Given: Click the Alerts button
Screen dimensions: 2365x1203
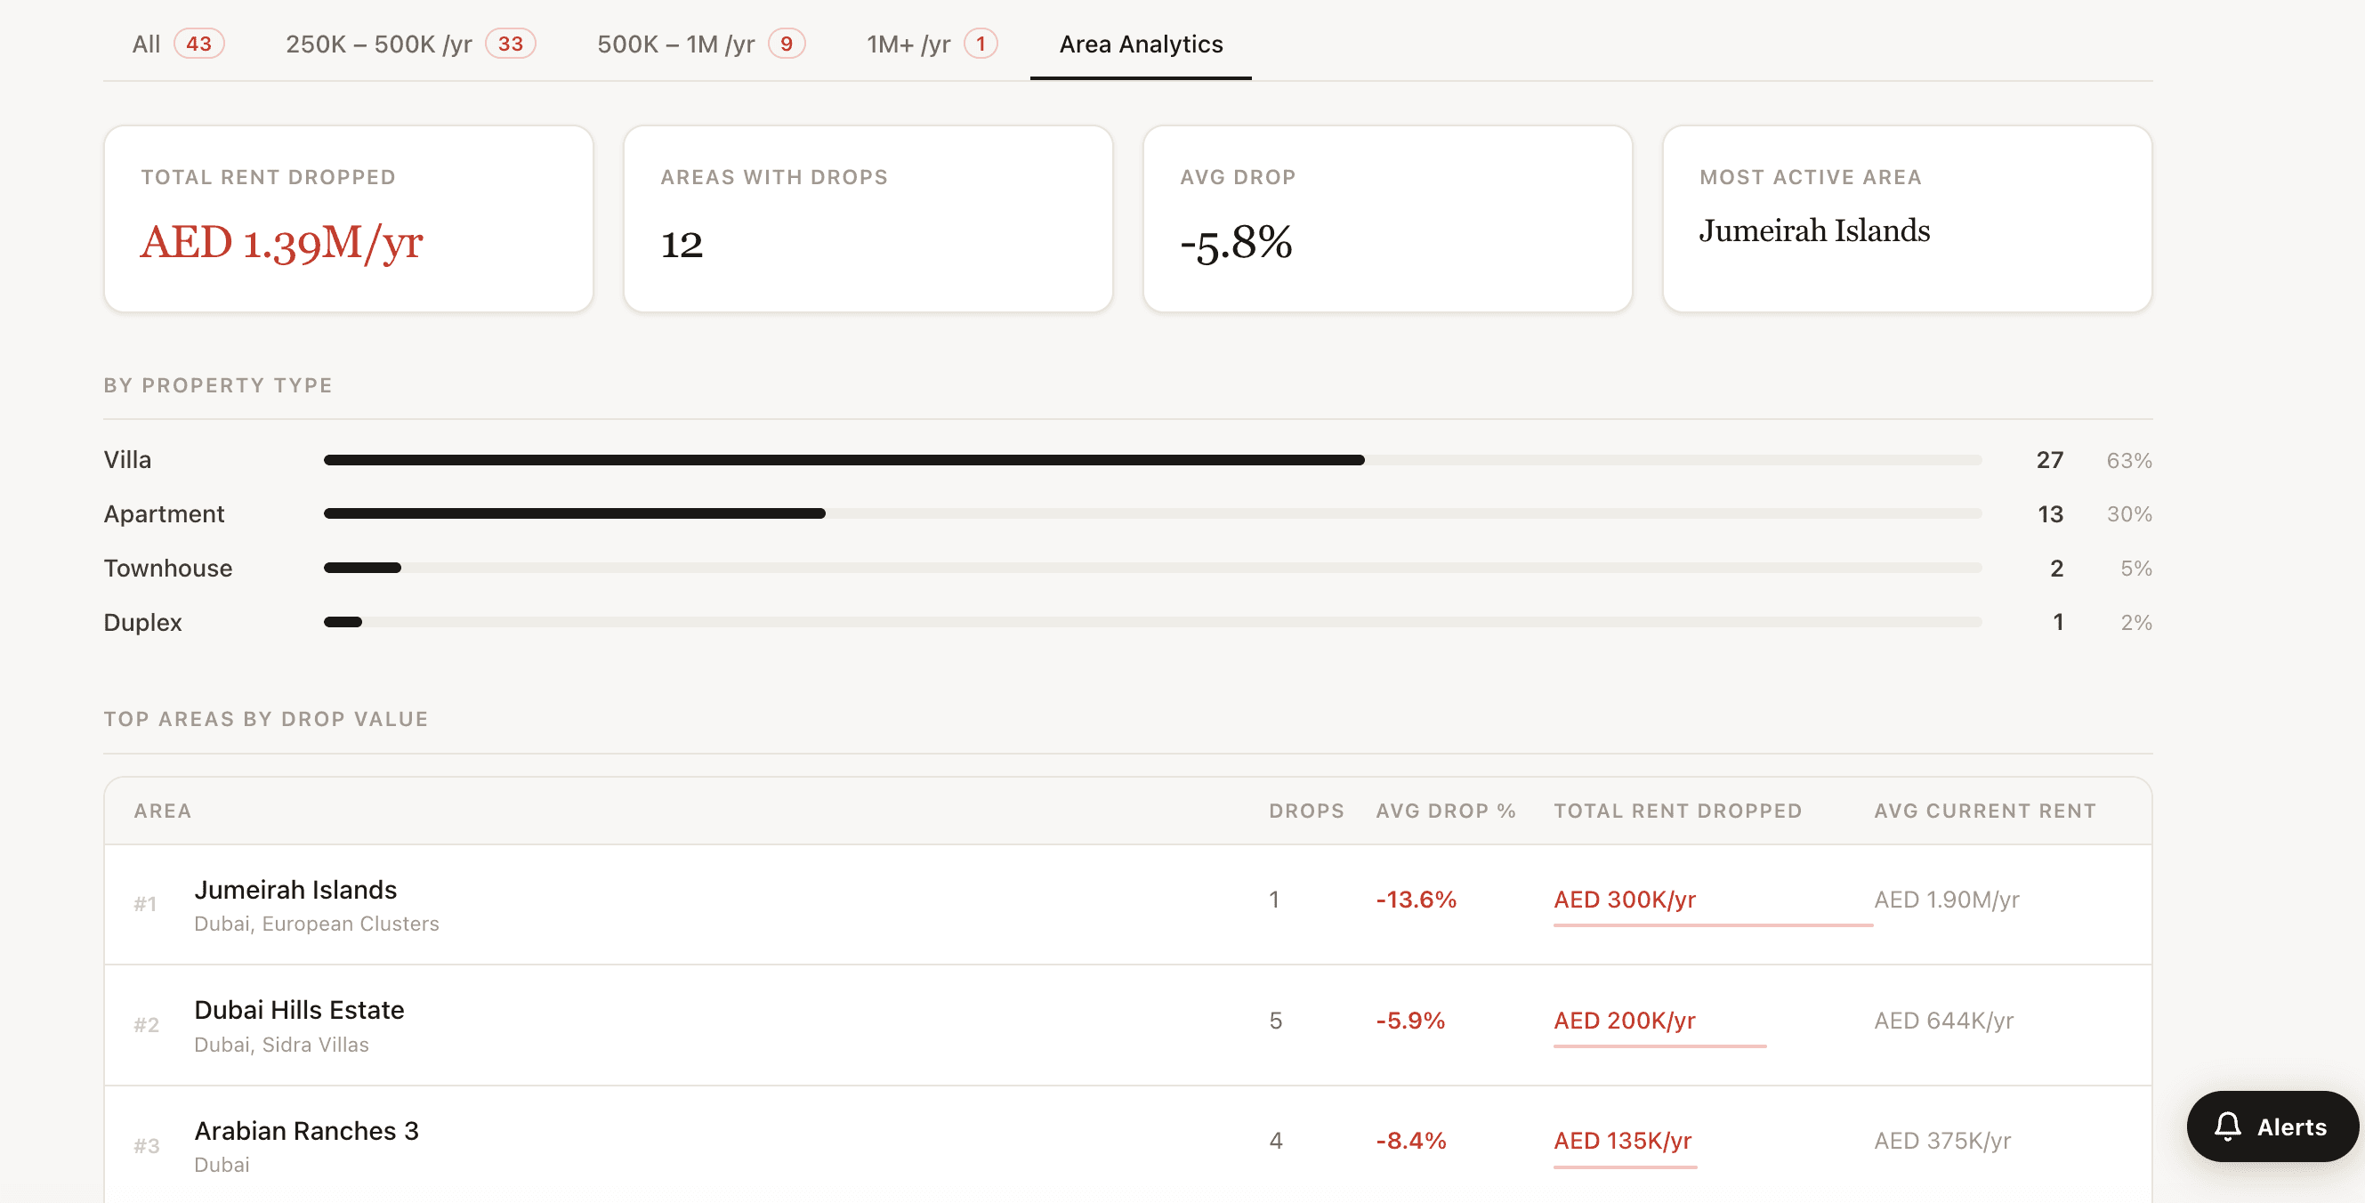Looking at the screenshot, I should (x=2272, y=1127).
